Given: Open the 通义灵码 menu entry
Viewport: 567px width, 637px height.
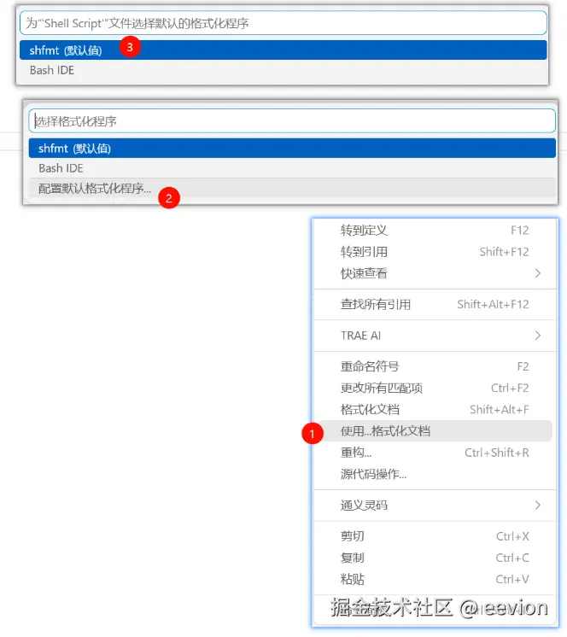Looking at the screenshot, I should (x=435, y=506).
